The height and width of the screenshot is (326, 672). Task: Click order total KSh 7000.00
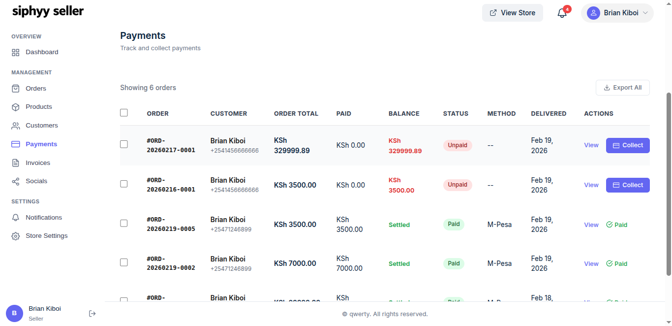pos(295,263)
